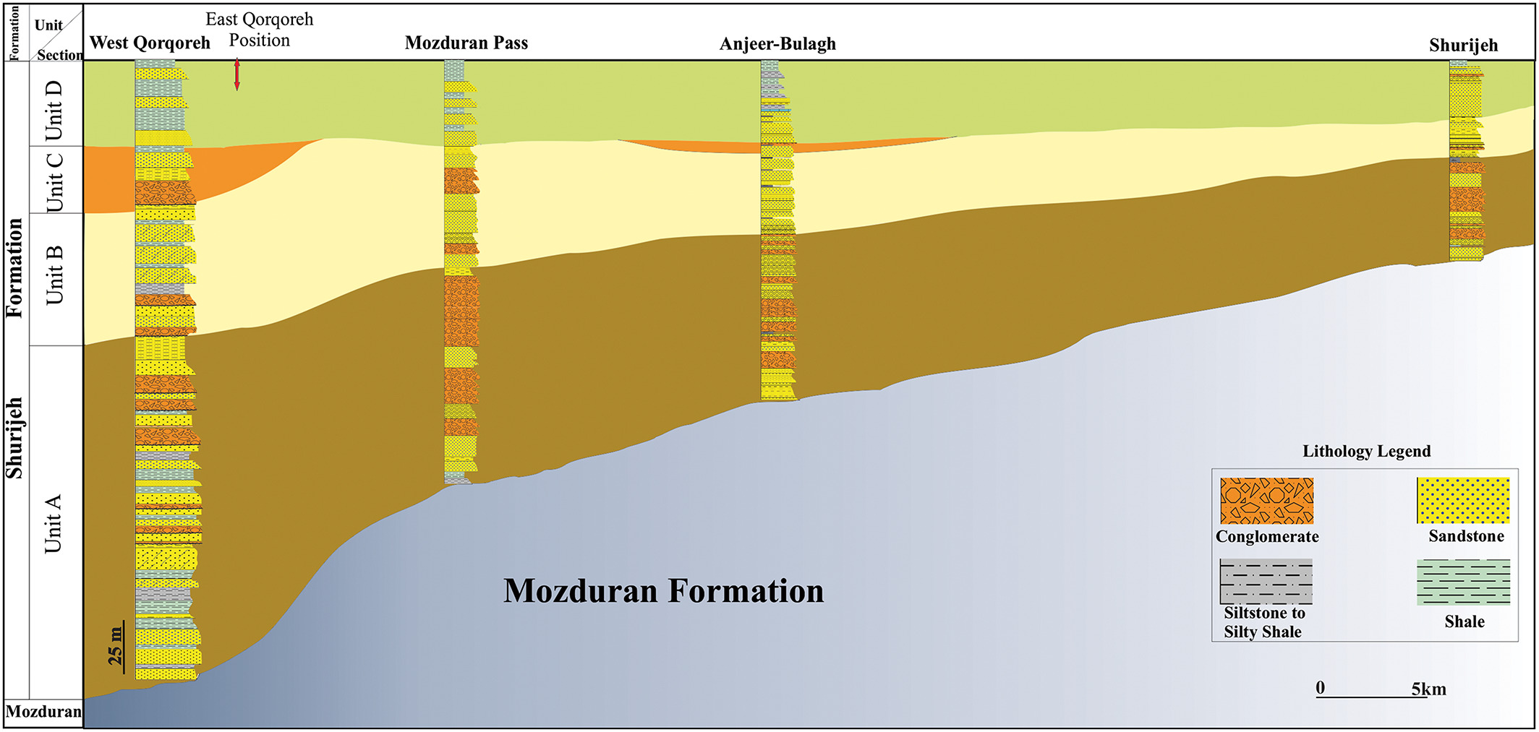Click the Shurijeh section label at top right

pos(1463,45)
